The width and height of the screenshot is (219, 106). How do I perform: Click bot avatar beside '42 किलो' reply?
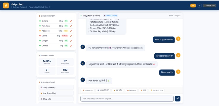coord(83,80)
